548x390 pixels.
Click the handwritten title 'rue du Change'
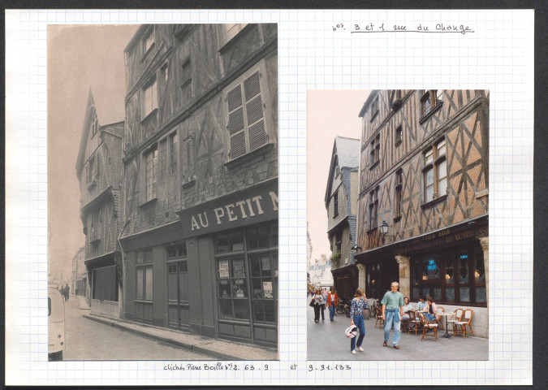tap(432, 28)
